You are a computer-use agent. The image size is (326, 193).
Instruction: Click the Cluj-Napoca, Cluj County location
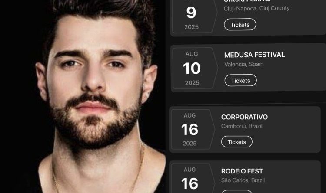256,8
